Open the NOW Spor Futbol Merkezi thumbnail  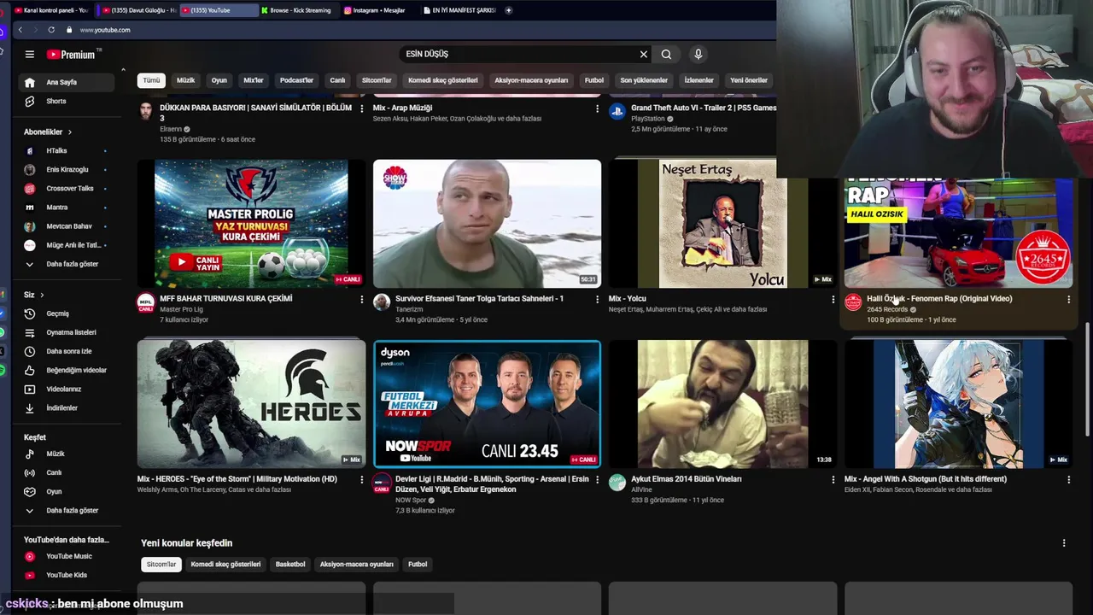(x=487, y=404)
